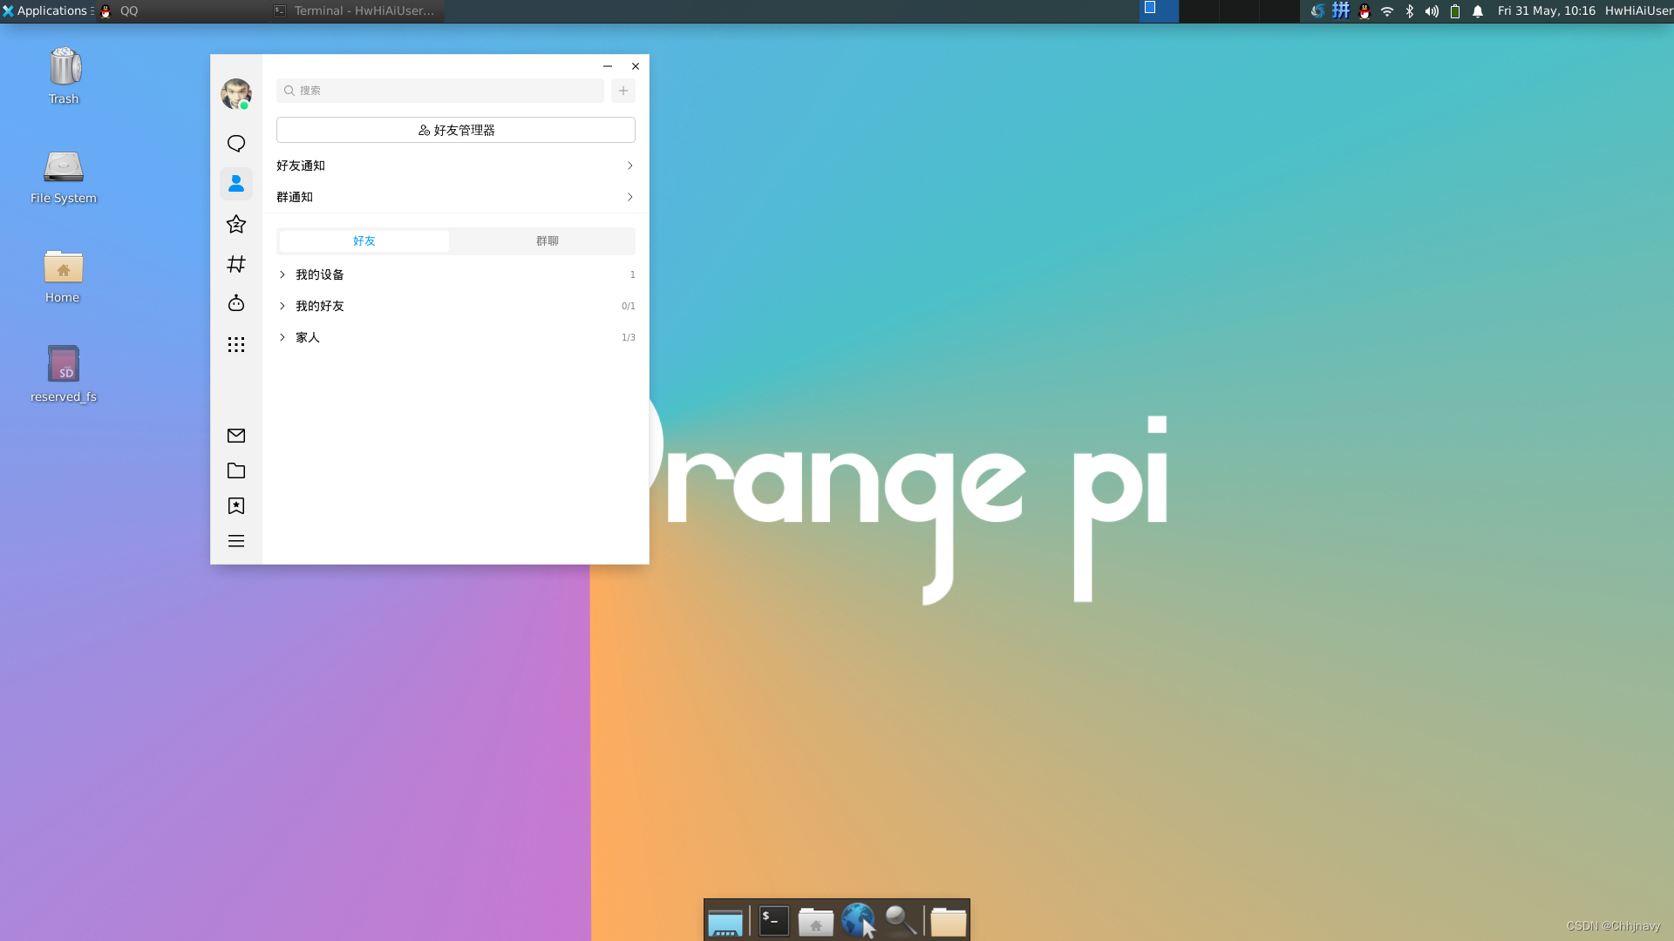
Task: Open the Applications menu
Action: 47,10
